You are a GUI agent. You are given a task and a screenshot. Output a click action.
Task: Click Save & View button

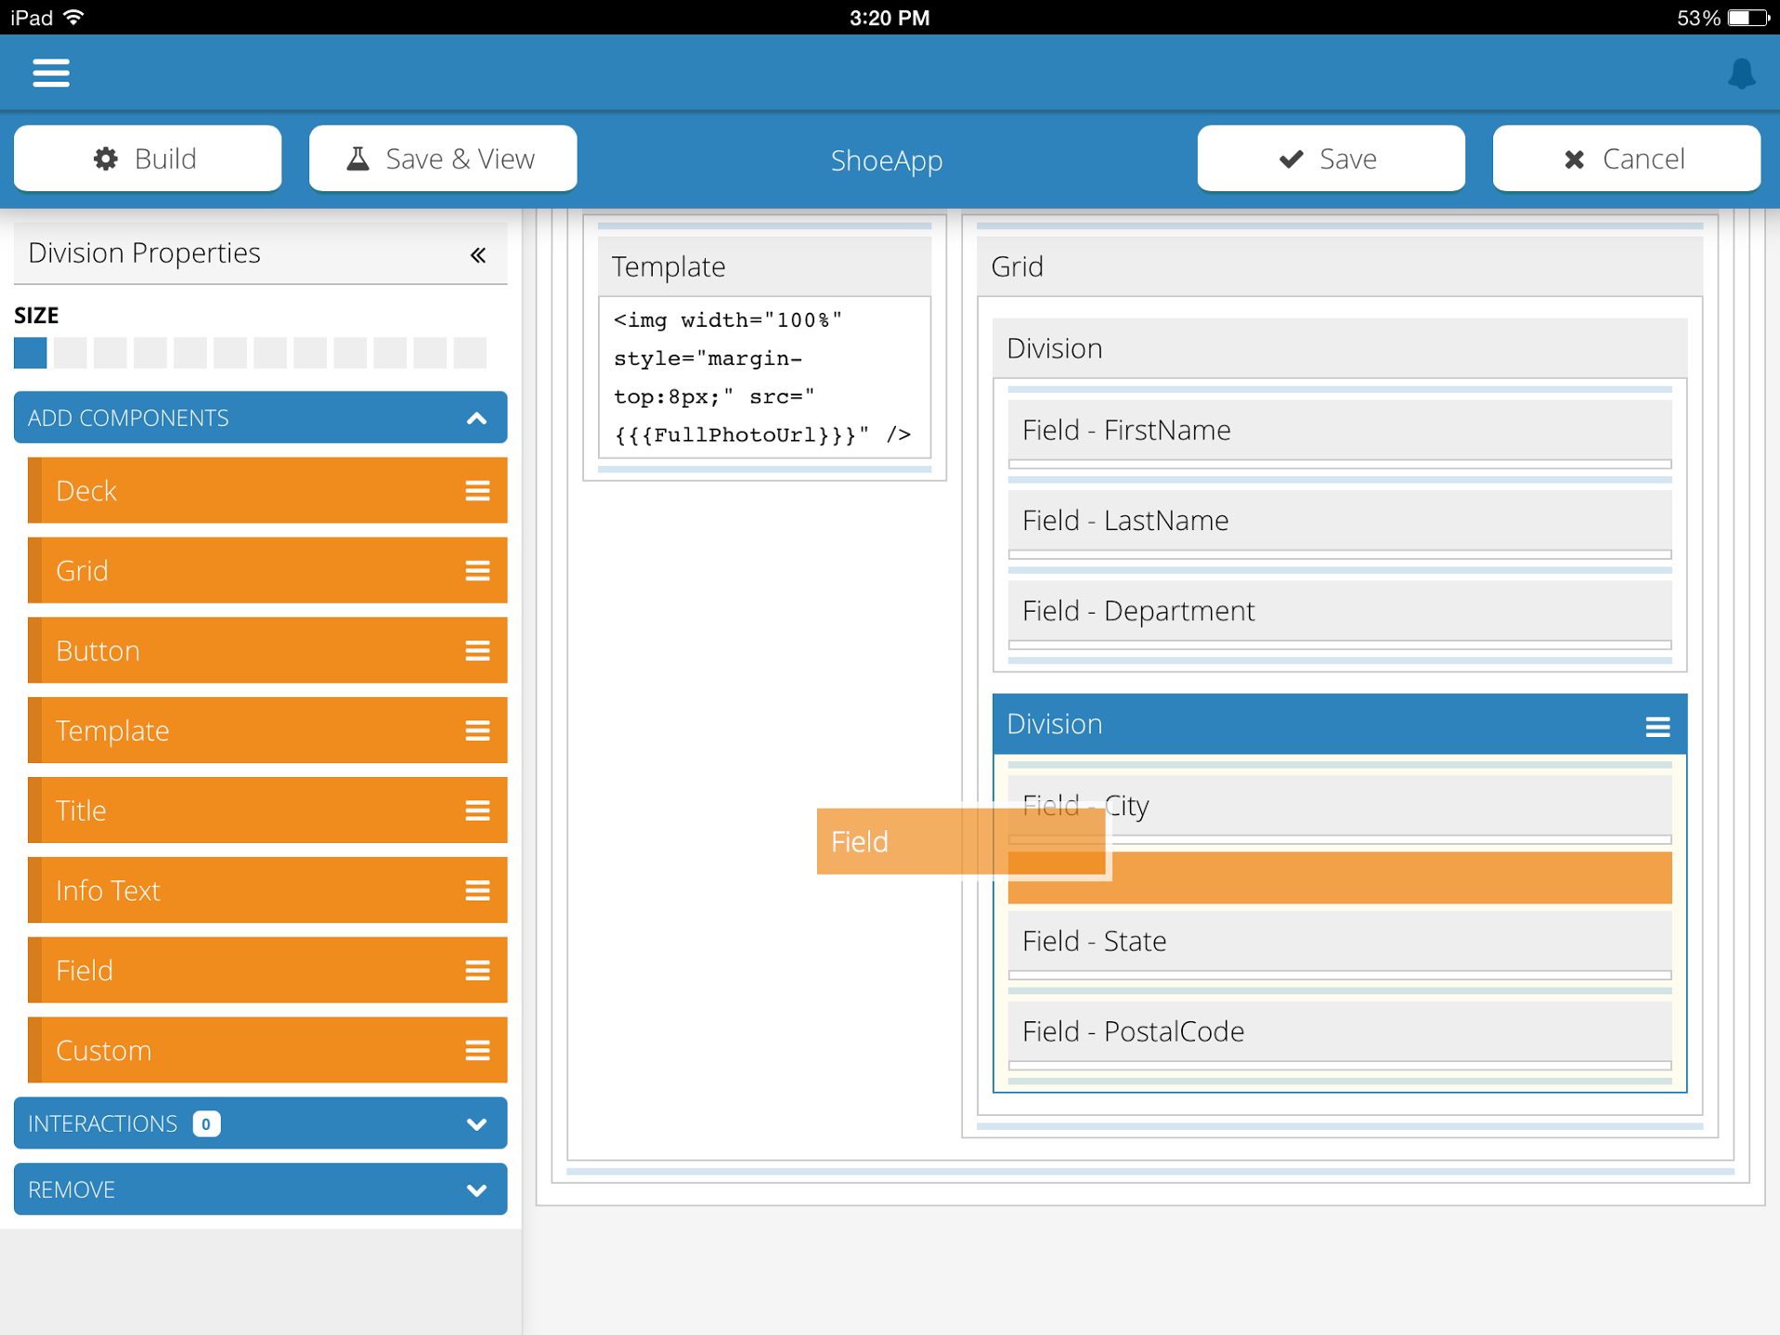click(x=443, y=159)
